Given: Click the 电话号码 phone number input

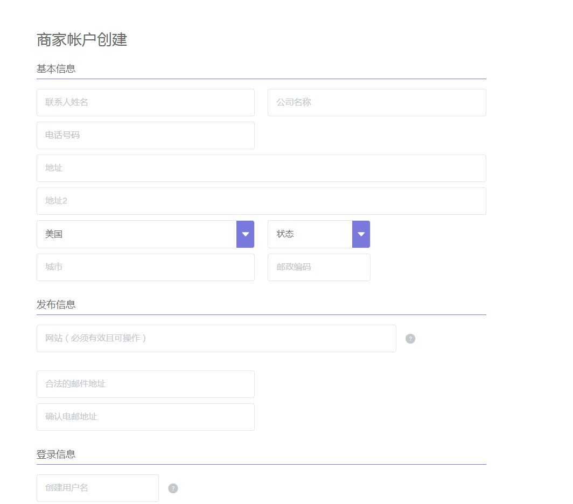Looking at the screenshot, I should pyautogui.click(x=145, y=135).
